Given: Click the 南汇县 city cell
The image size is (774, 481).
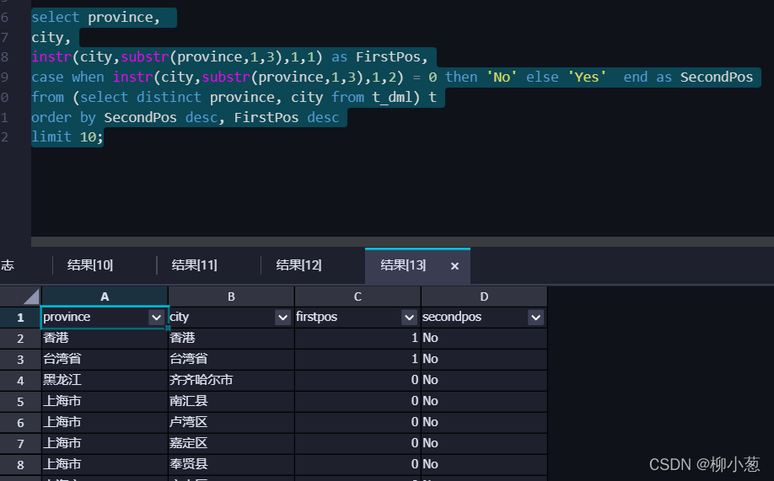Looking at the screenshot, I should click(x=231, y=402).
